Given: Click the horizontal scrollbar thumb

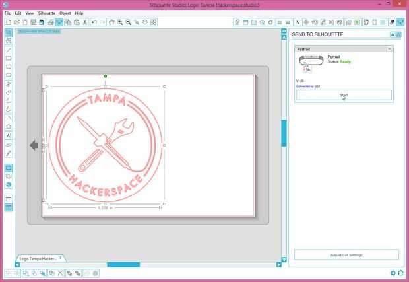Looking at the screenshot, I should click(x=123, y=265).
